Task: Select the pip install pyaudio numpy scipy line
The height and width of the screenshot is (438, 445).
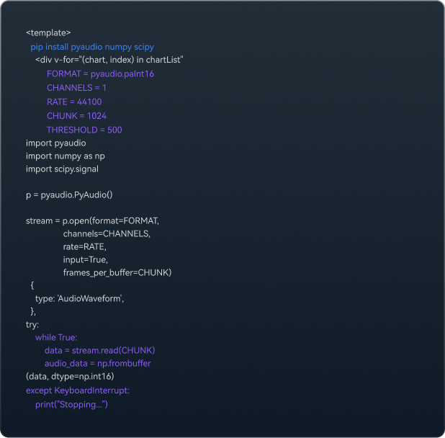Action: pos(92,47)
